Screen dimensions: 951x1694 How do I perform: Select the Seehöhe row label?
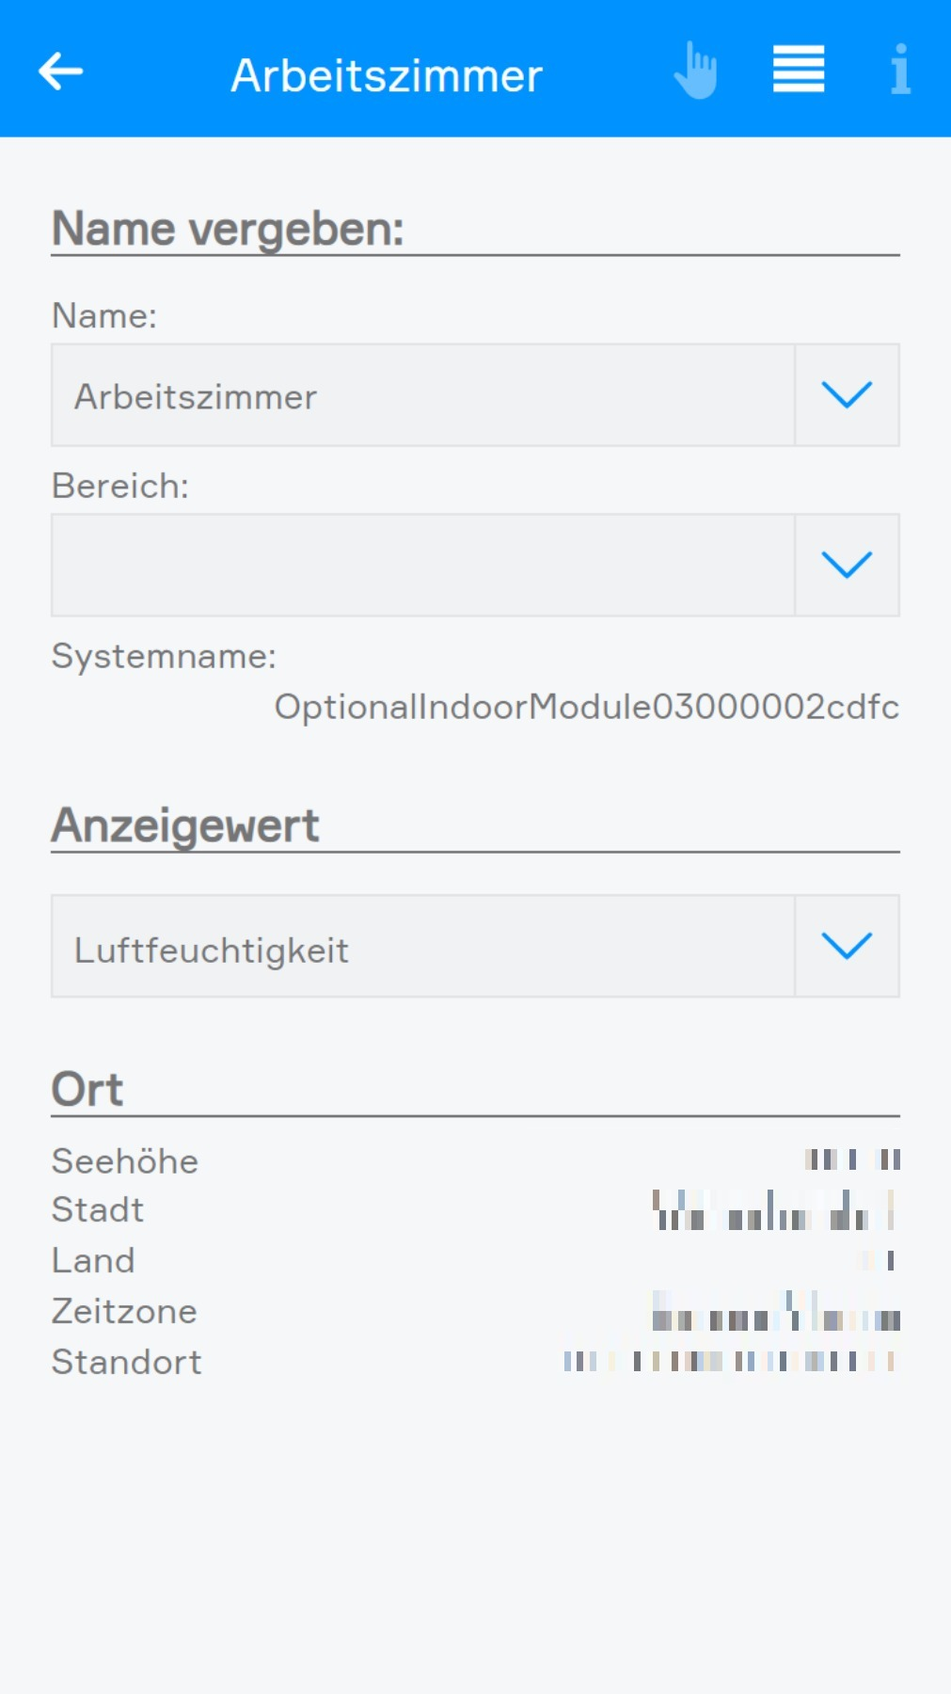pyautogui.click(x=125, y=1161)
